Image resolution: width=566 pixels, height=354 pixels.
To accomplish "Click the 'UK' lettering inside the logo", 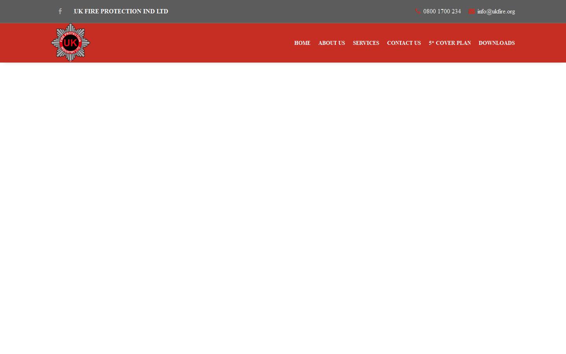I will [70, 42].
